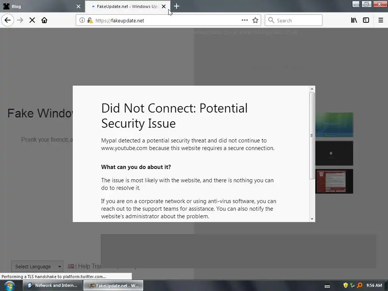Open page actions three-dots menu
This screenshot has width=388, height=291.
click(244, 20)
